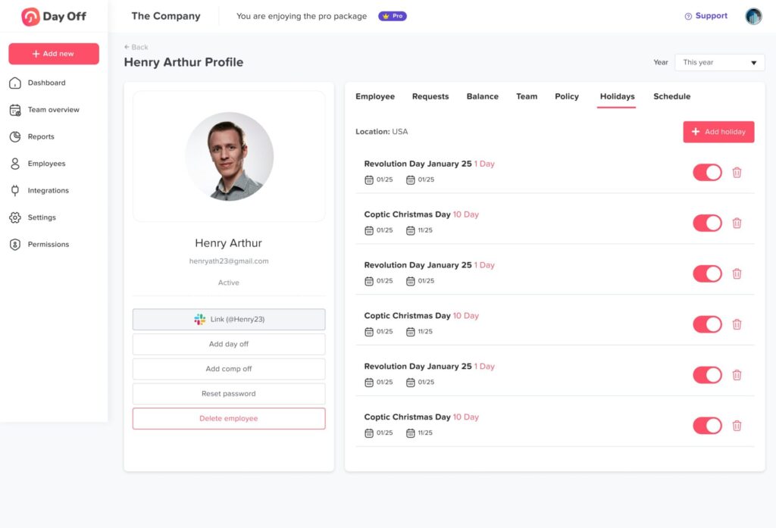This screenshot has width=776, height=528.
Task: Click the Reports pie chart icon
Action: (x=14, y=137)
